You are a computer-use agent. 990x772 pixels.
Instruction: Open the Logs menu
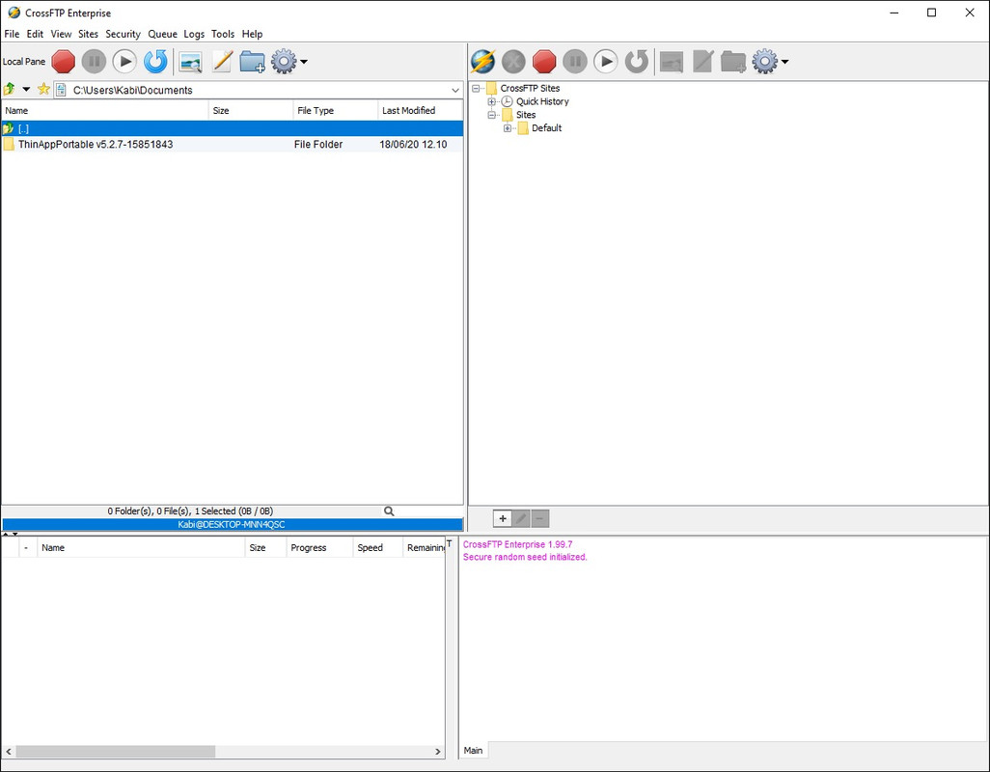194,34
